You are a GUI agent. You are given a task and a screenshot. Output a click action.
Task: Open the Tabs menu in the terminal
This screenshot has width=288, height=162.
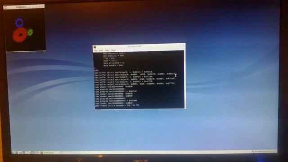pos(107,50)
